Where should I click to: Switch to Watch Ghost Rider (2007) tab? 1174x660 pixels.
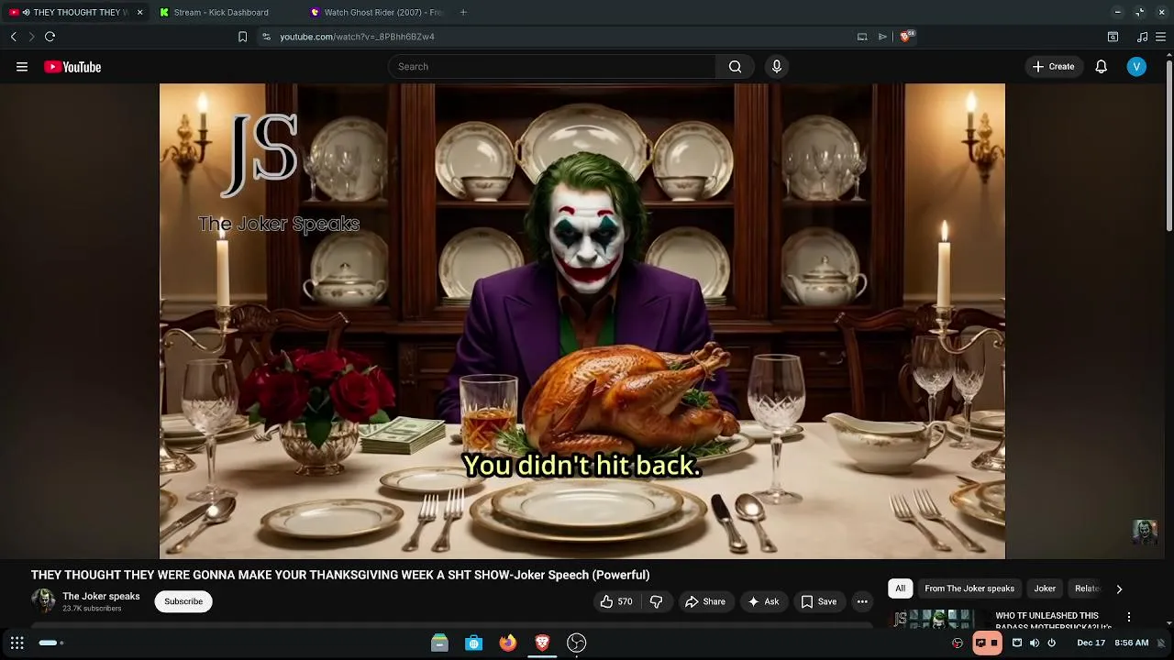376,12
